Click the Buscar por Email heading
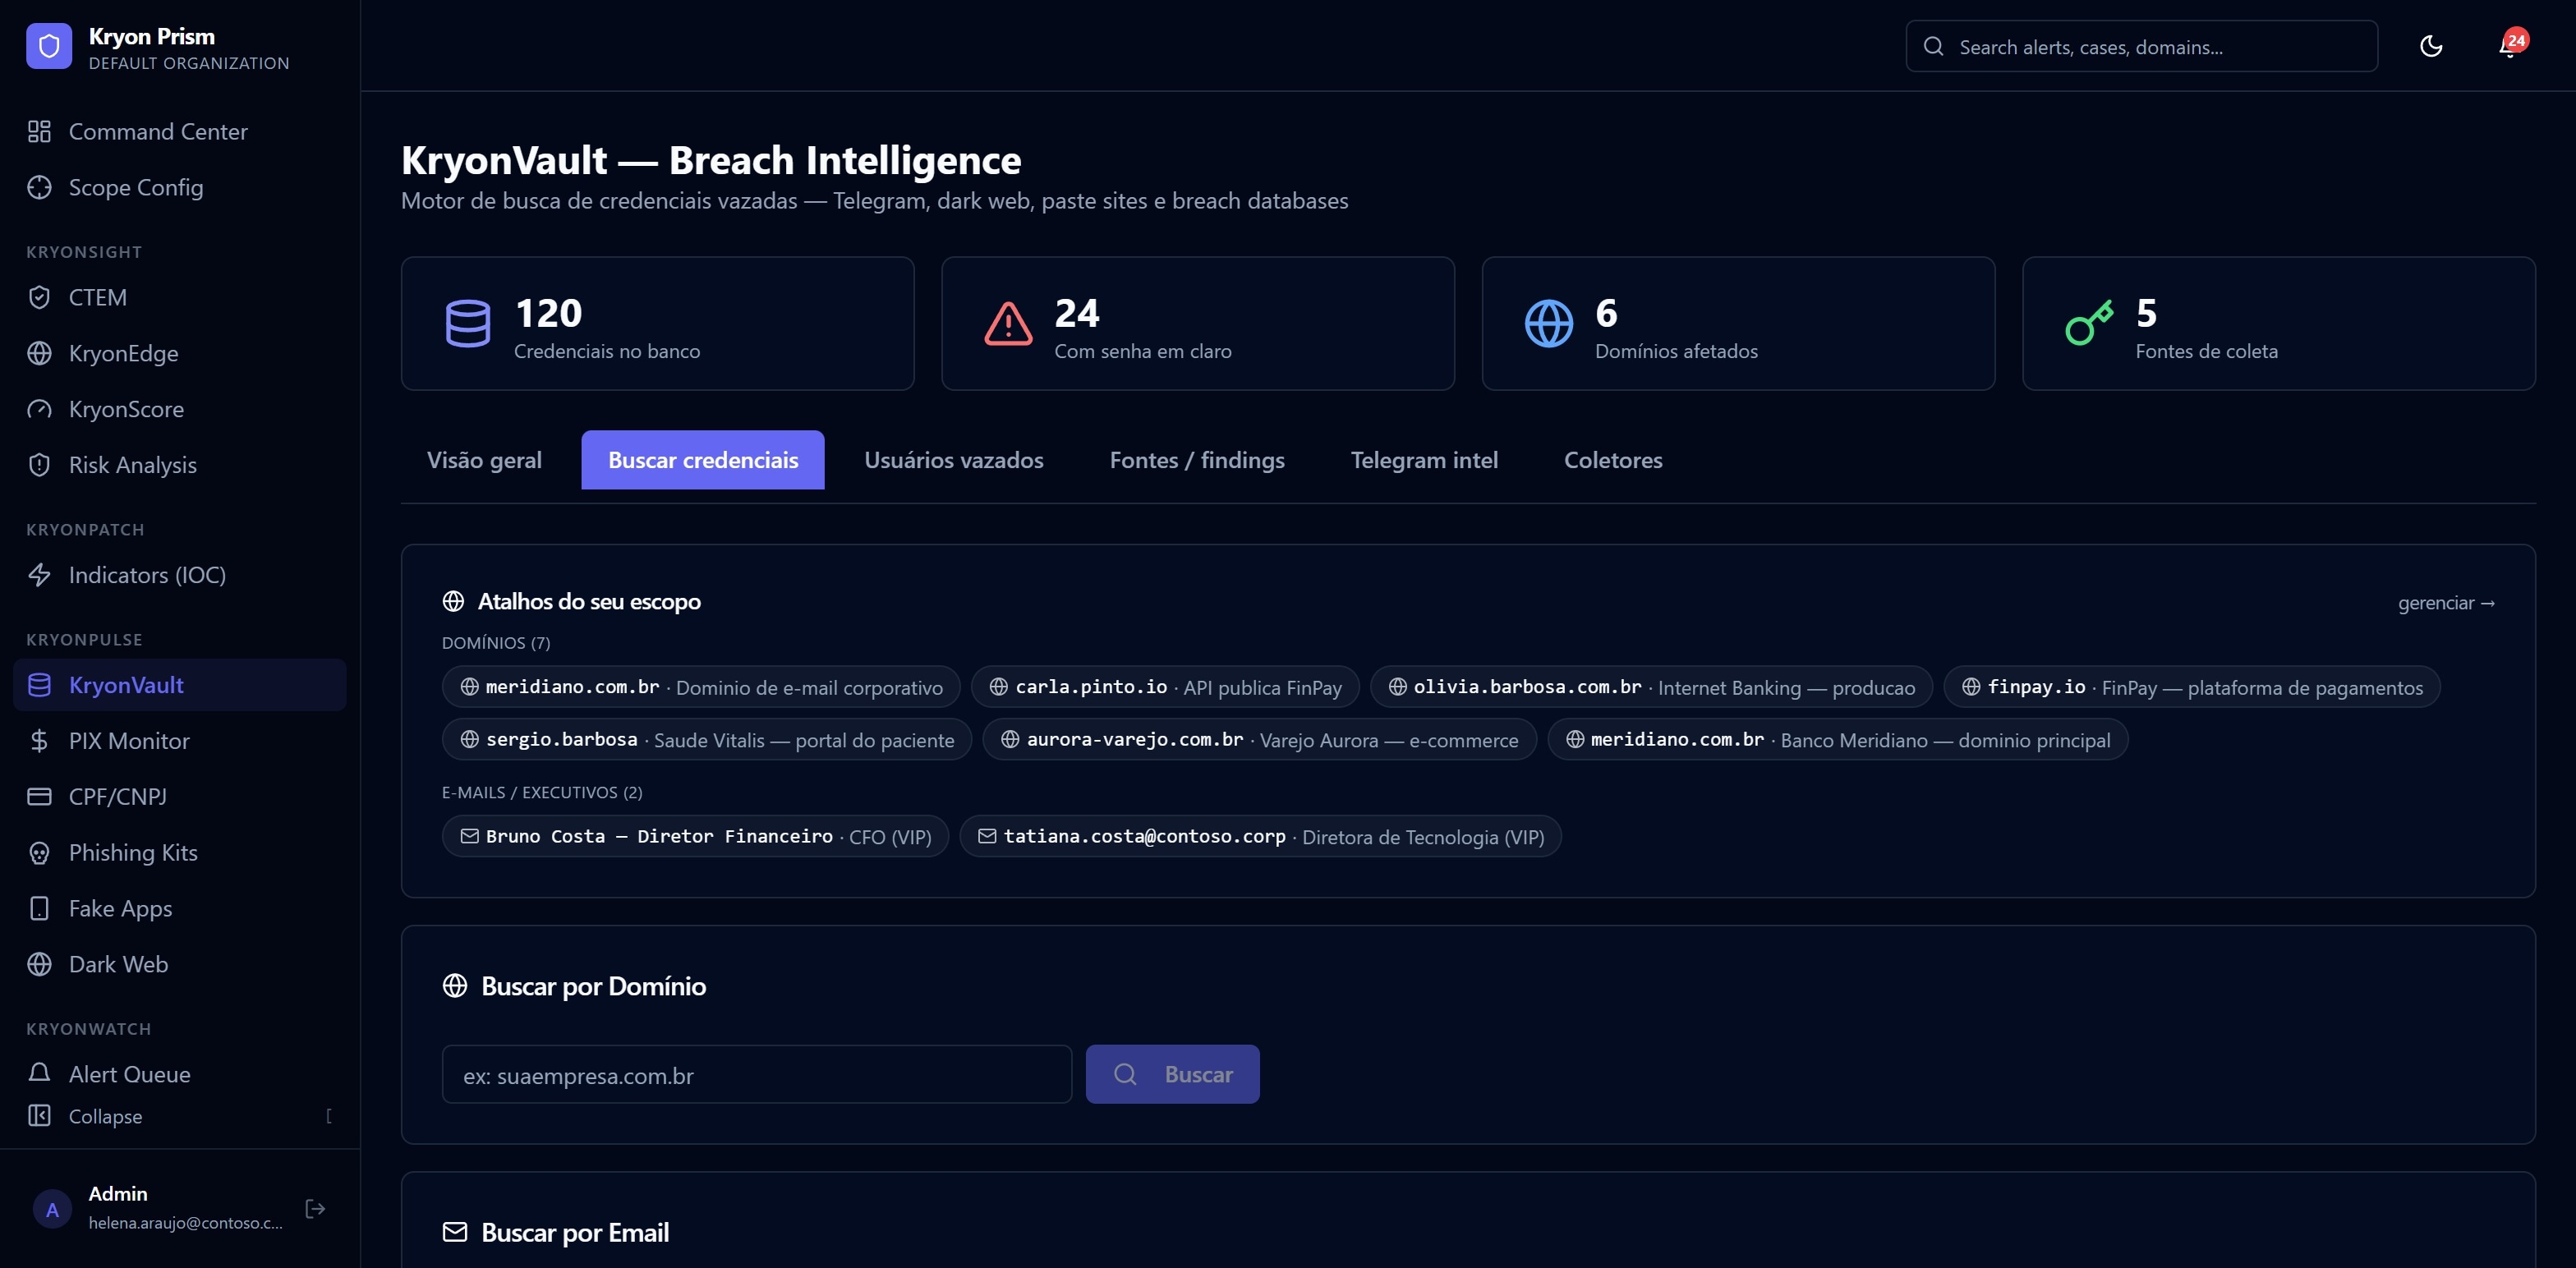 point(575,1233)
